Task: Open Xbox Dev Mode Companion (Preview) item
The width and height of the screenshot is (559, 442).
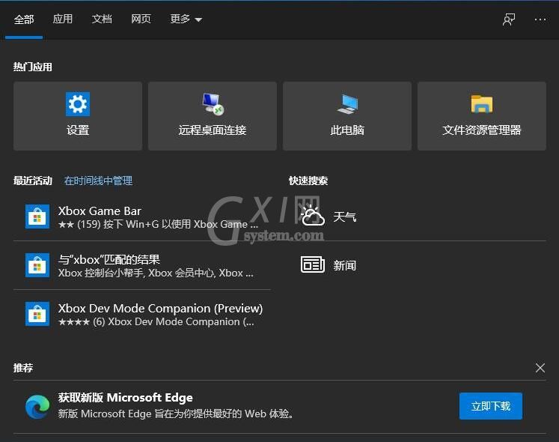Action: (x=142, y=314)
